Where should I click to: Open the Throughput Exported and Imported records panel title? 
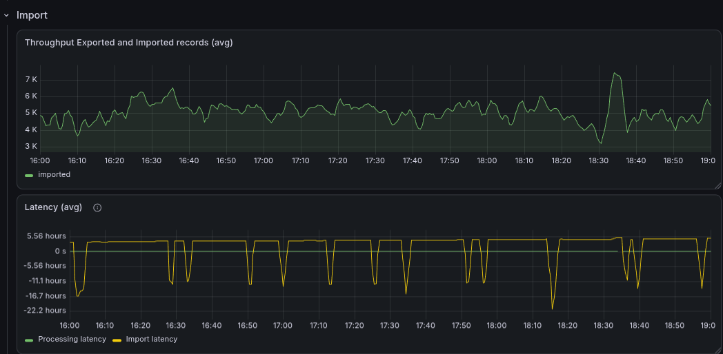128,43
